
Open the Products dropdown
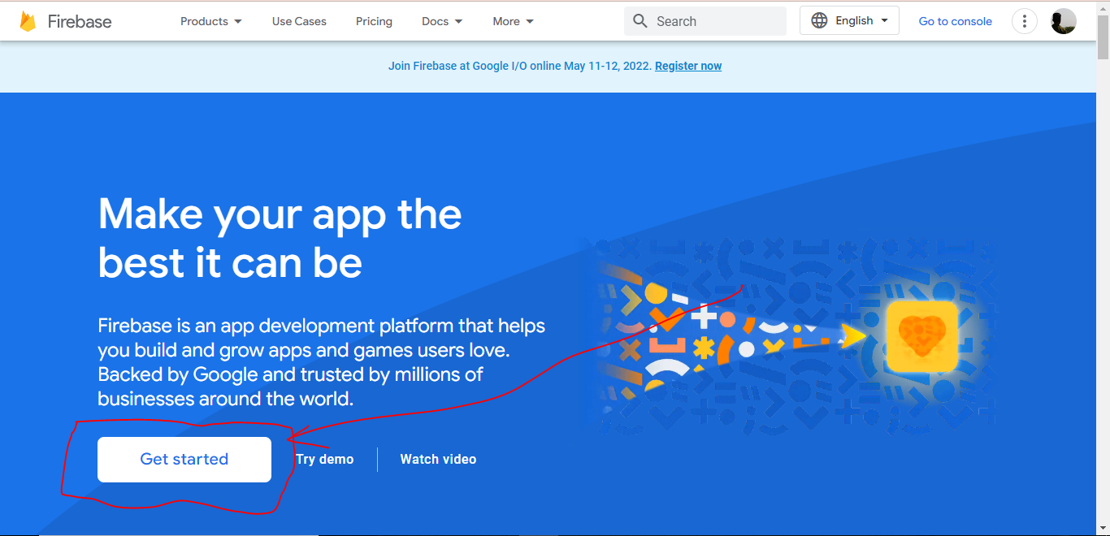210,21
